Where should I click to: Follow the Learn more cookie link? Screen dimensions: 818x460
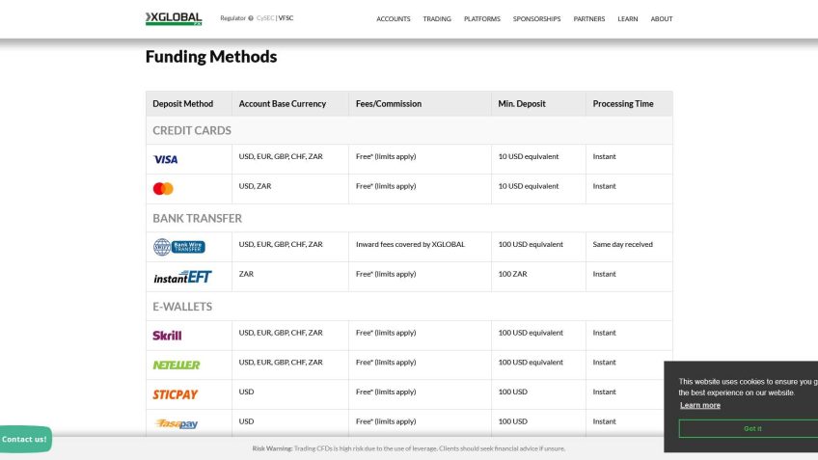click(699, 405)
